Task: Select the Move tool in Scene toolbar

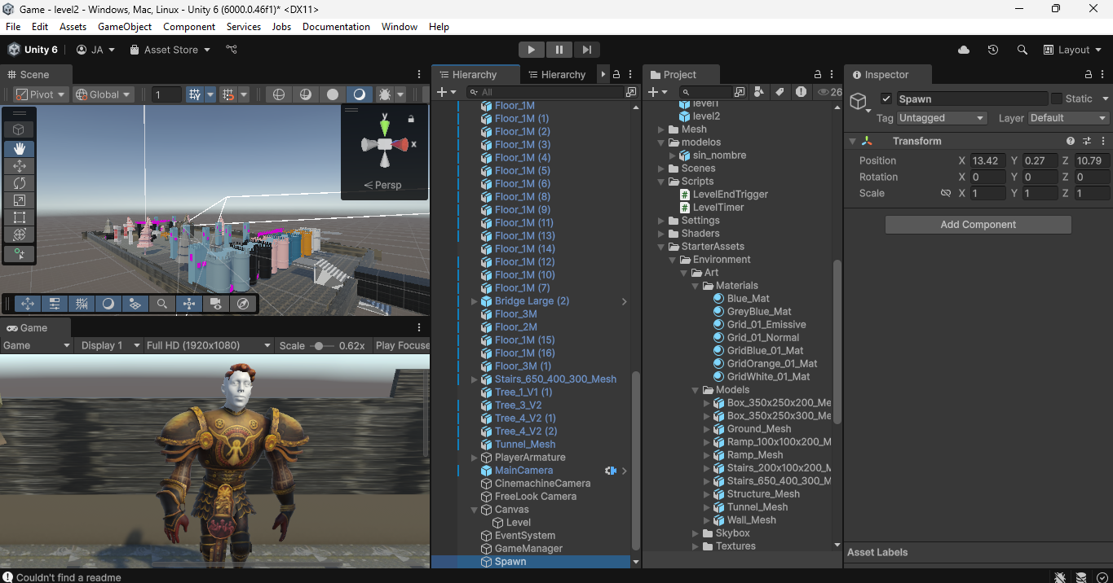Action: pyautogui.click(x=20, y=166)
